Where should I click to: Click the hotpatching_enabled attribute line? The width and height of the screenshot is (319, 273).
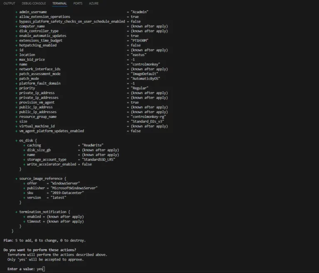78,45
